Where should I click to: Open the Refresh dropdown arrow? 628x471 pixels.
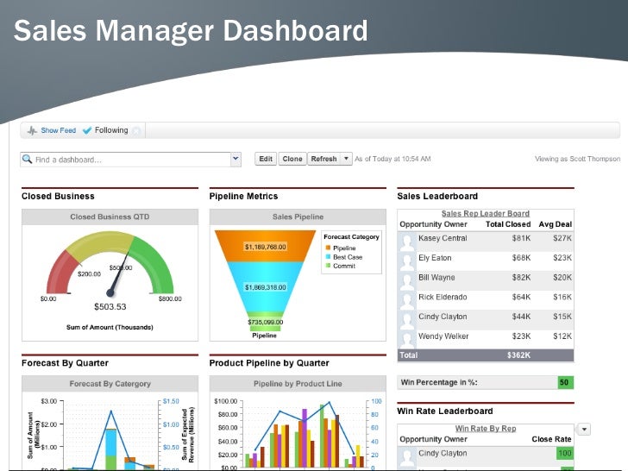tap(346, 159)
